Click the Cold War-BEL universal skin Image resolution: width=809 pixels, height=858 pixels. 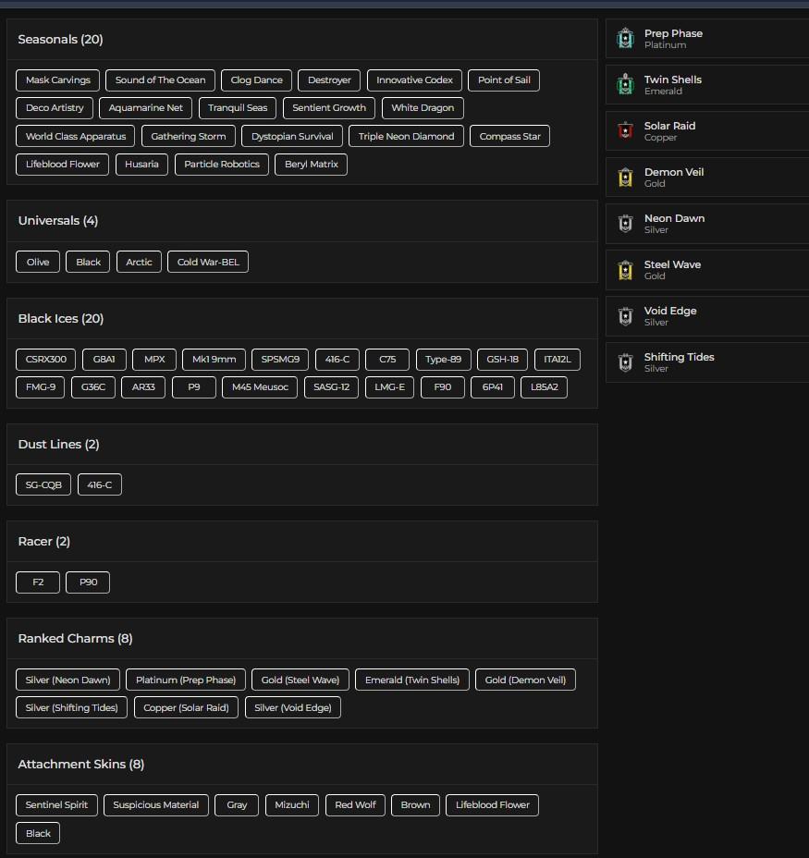point(208,262)
